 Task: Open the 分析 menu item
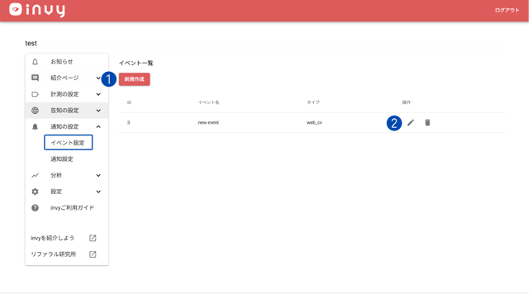tap(56, 175)
